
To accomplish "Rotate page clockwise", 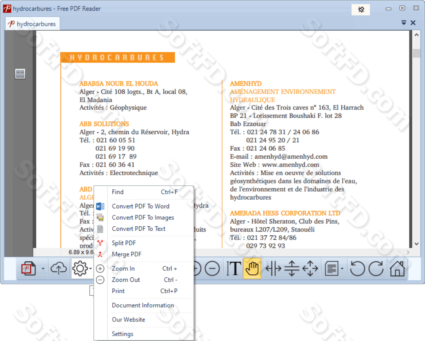I will pyautogui.click(x=376, y=269).
